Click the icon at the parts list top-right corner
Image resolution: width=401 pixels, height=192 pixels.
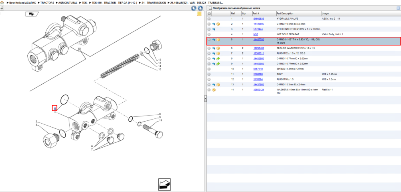[x=398, y=8]
